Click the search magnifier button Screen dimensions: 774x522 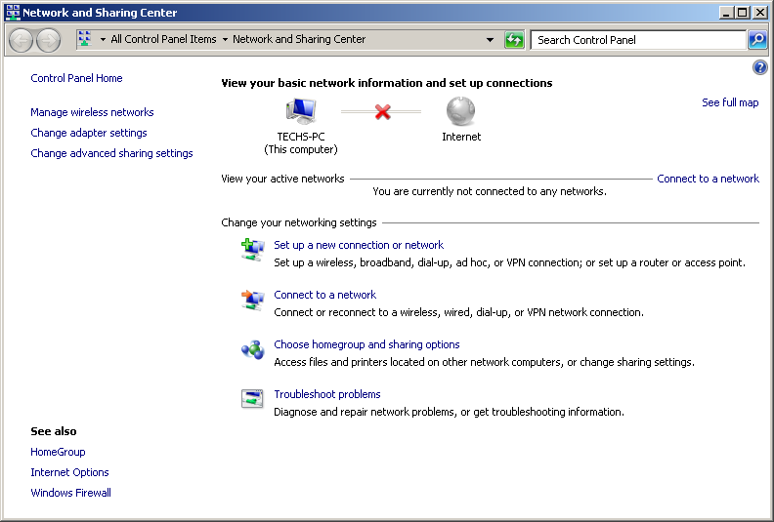tap(757, 39)
